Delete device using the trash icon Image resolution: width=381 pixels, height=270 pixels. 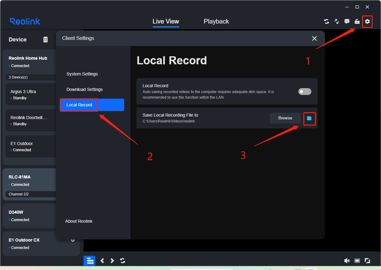[x=45, y=39]
